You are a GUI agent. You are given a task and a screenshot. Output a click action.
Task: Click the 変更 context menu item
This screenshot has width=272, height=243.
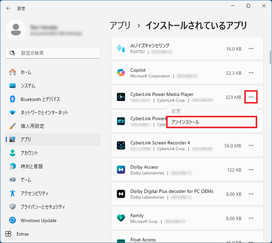pyautogui.click(x=212, y=111)
